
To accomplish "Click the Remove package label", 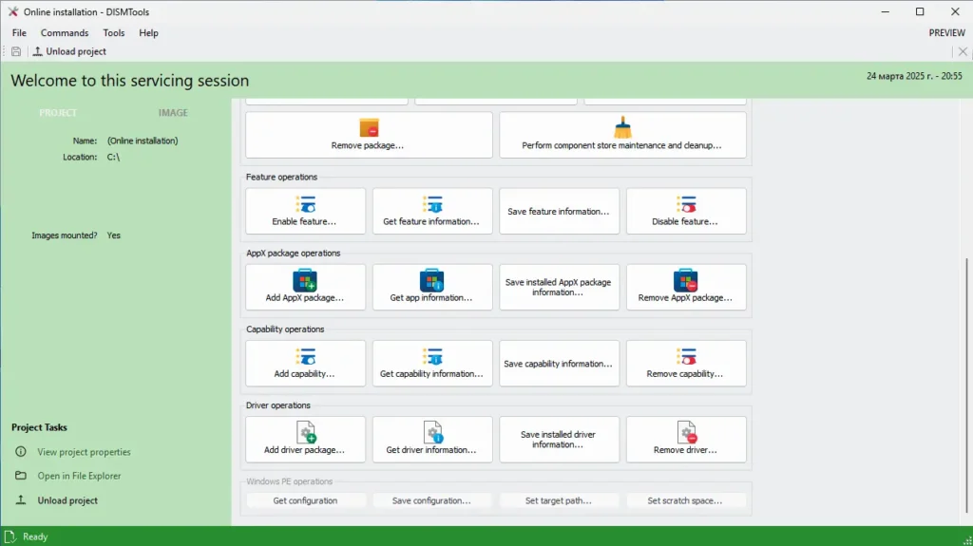I will click(x=368, y=145).
